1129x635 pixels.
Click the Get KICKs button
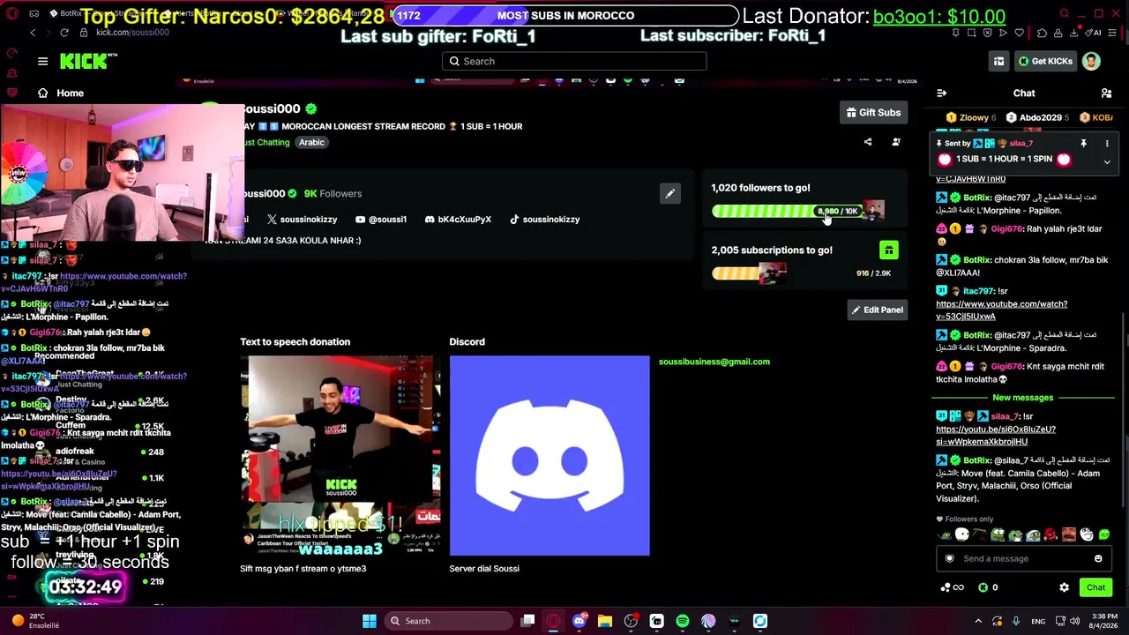coord(1045,61)
